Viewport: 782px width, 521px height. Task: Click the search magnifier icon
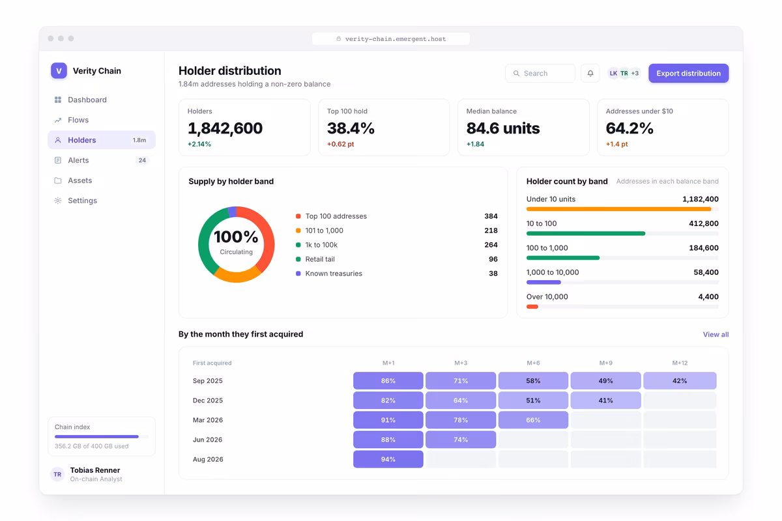click(x=517, y=74)
